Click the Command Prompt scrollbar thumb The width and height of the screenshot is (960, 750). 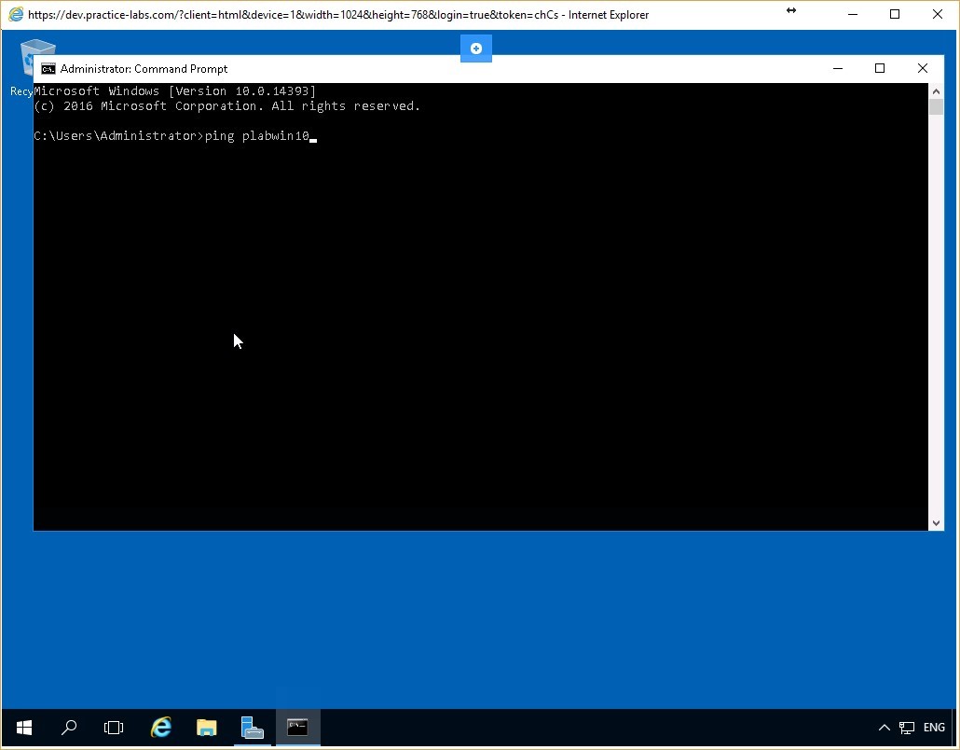(x=935, y=106)
